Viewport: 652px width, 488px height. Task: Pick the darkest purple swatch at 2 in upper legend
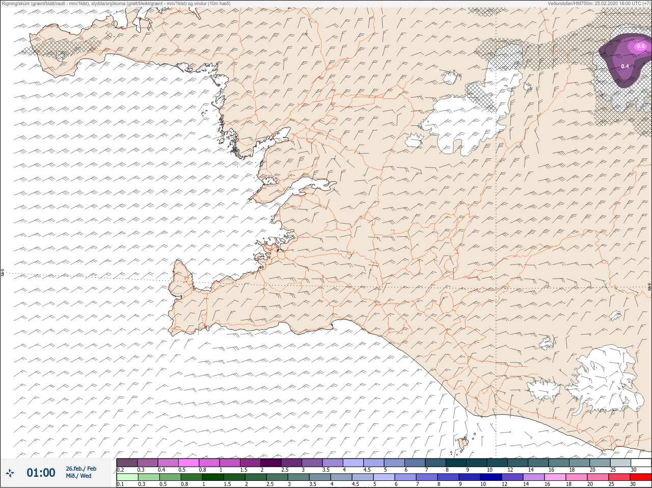click(x=271, y=463)
